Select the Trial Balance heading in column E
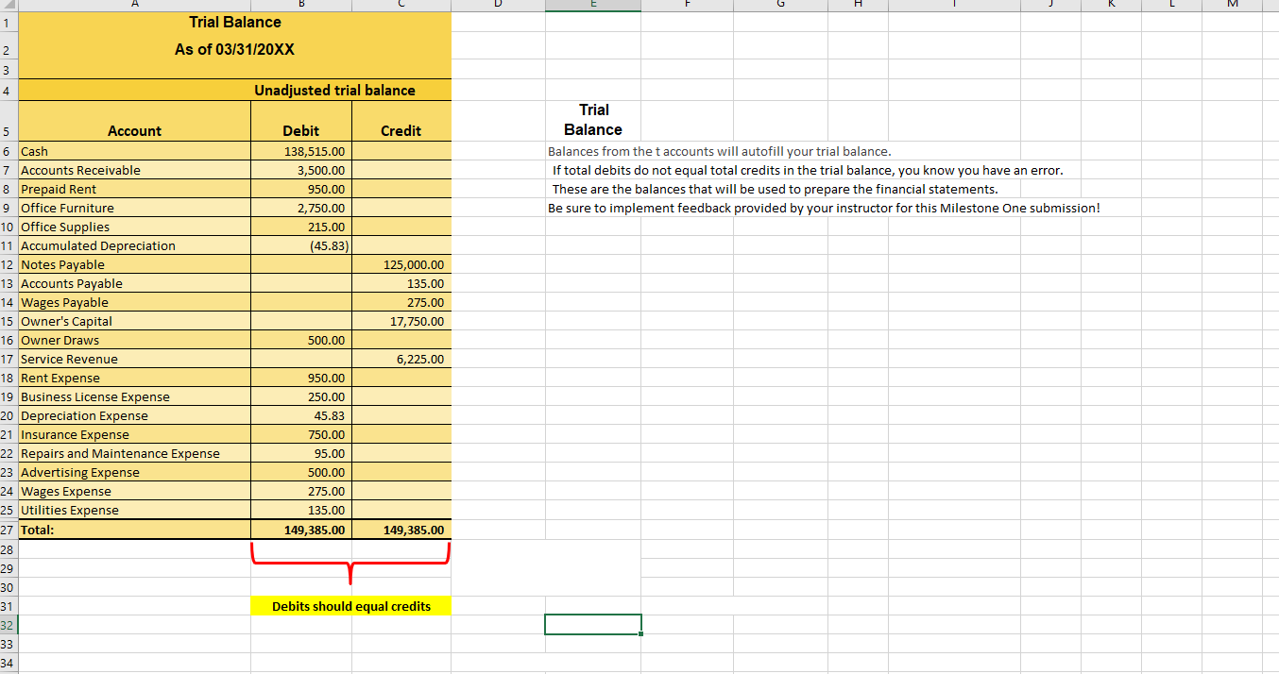 tap(592, 120)
